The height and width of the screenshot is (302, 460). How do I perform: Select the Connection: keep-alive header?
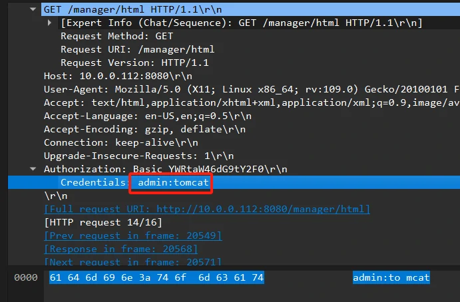pos(118,142)
